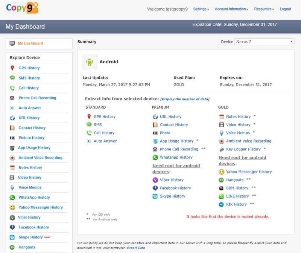Open Video History from the sidebar
This screenshot has width=301, height=253.
tap(30, 177)
